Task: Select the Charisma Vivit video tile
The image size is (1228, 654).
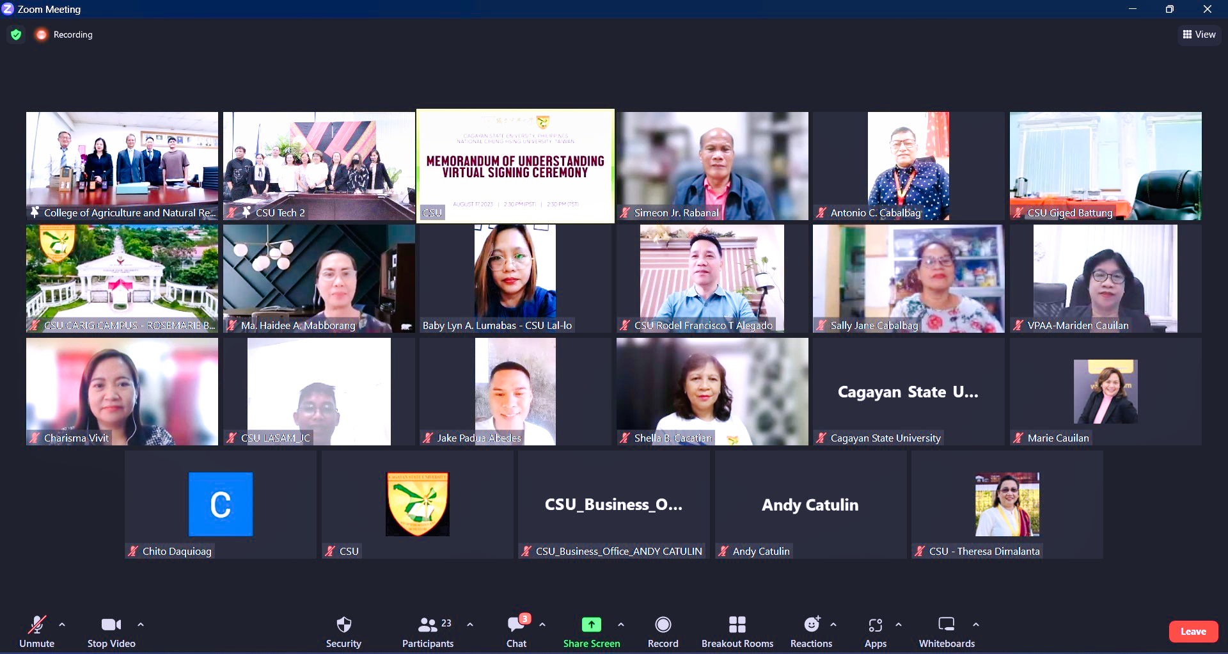Action: [122, 392]
